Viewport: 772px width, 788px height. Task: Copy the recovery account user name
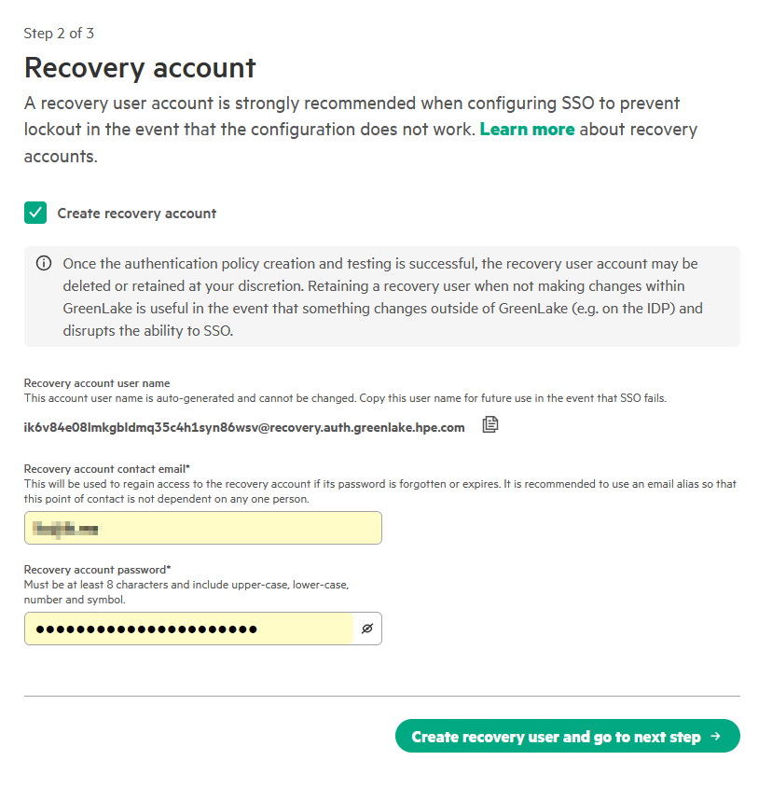coord(490,425)
